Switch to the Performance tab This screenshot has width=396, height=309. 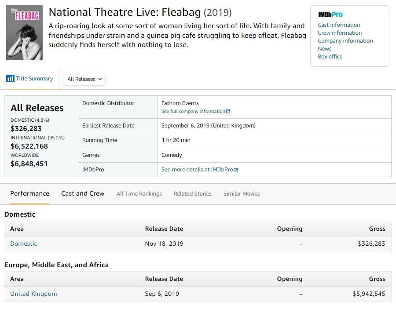(x=29, y=193)
